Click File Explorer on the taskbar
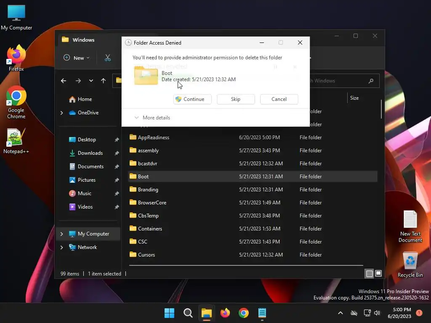431x323 pixels. (x=206, y=313)
